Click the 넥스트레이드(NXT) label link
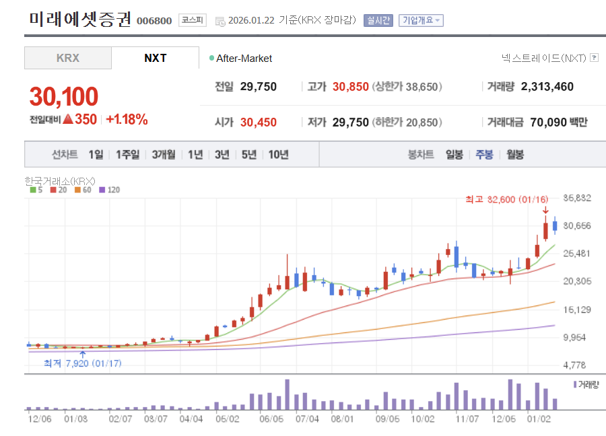 [x=544, y=58]
